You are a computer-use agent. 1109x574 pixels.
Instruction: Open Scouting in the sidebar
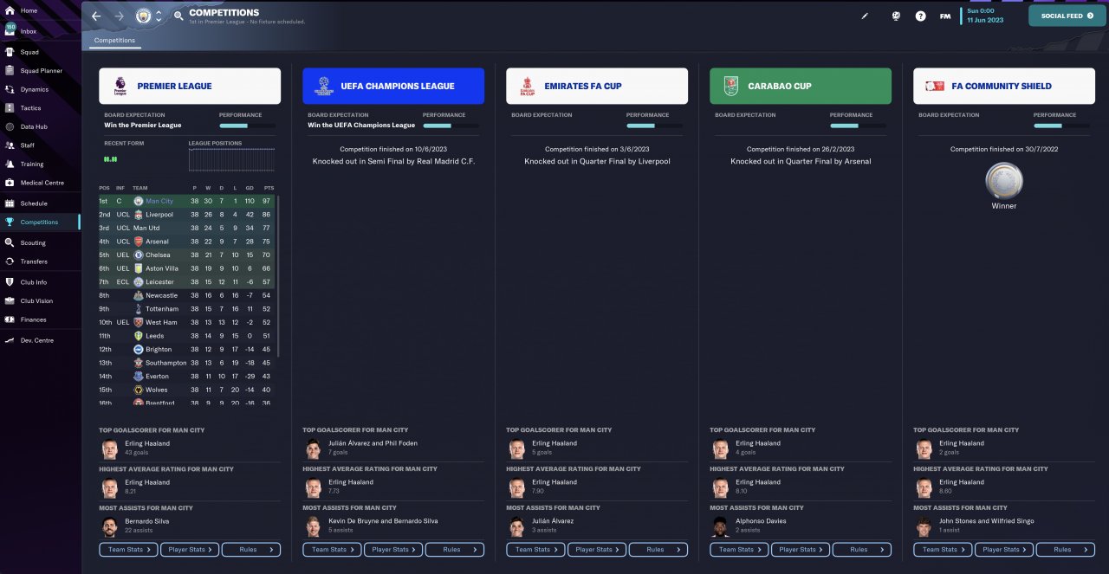[40, 243]
